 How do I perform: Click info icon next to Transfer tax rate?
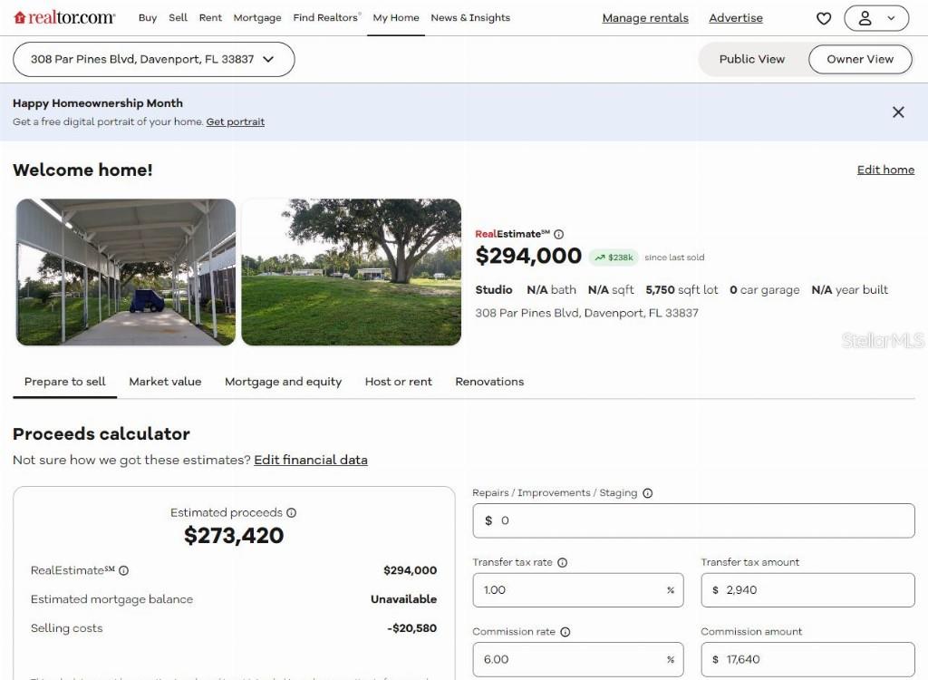(x=562, y=562)
